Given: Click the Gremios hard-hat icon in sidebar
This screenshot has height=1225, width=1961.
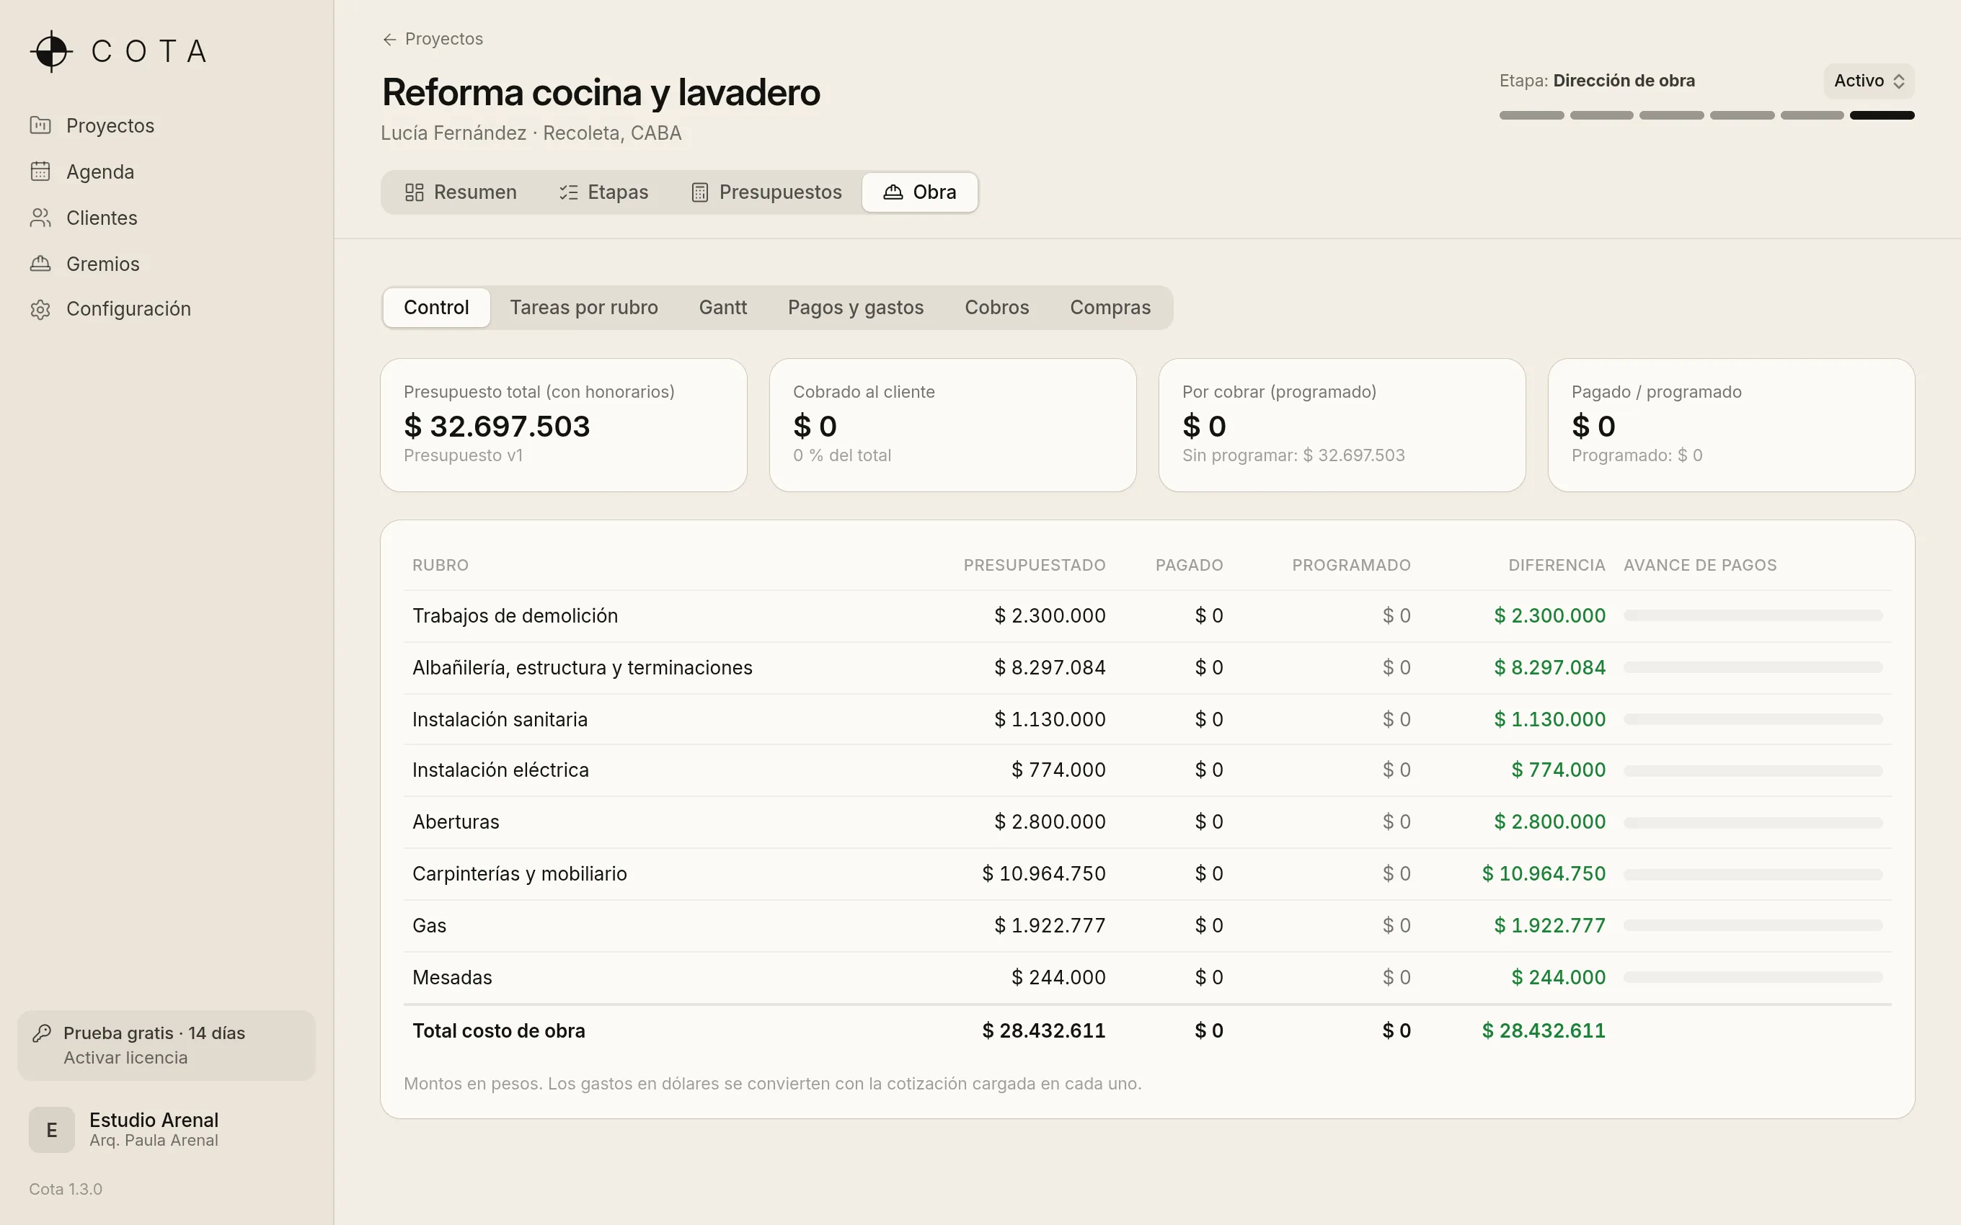Looking at the screenshot, I should point(40,263).
